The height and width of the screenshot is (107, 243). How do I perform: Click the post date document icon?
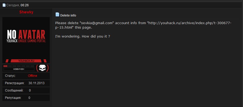click(4, 5)
